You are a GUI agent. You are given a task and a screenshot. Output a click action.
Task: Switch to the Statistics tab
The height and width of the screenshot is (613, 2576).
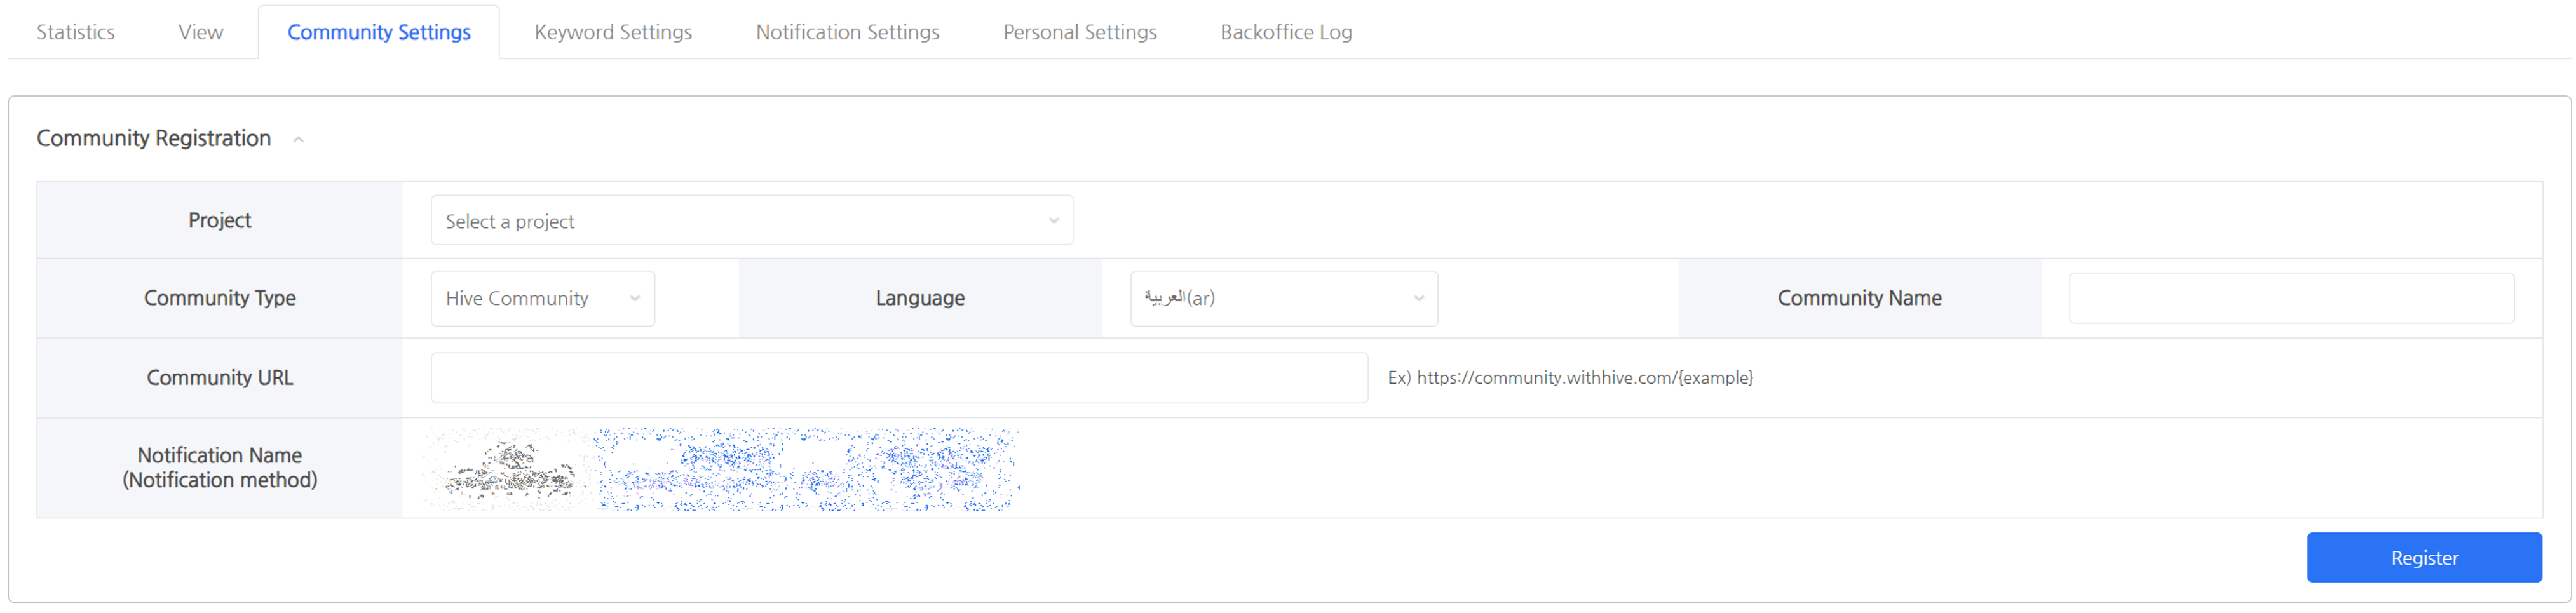coord(75,32)
